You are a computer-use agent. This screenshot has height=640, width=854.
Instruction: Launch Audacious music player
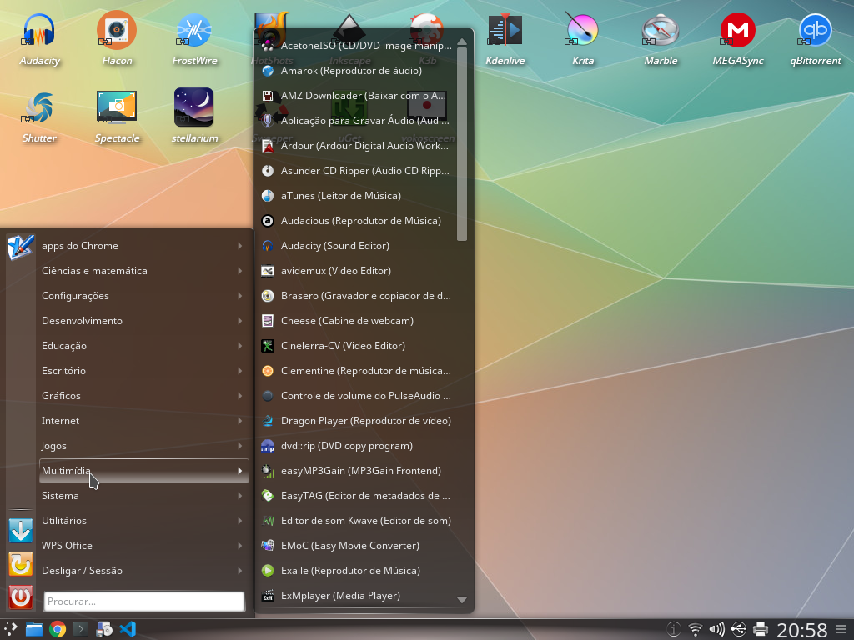tap(357, 221)
